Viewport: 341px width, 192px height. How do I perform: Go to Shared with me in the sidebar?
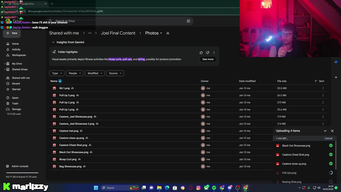pyautogui.click(x=21, y=78)
